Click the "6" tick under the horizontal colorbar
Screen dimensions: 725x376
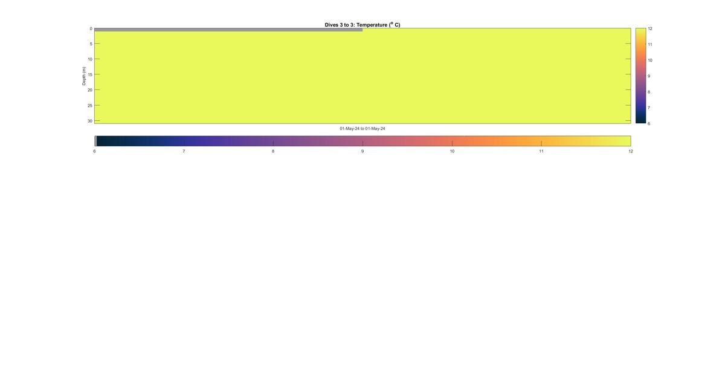coord(94,151)
